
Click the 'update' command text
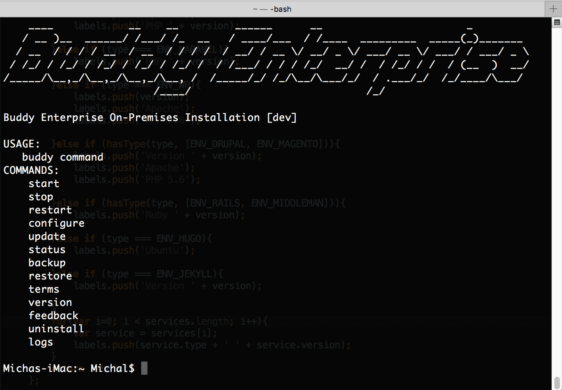[x=47, y=237]
